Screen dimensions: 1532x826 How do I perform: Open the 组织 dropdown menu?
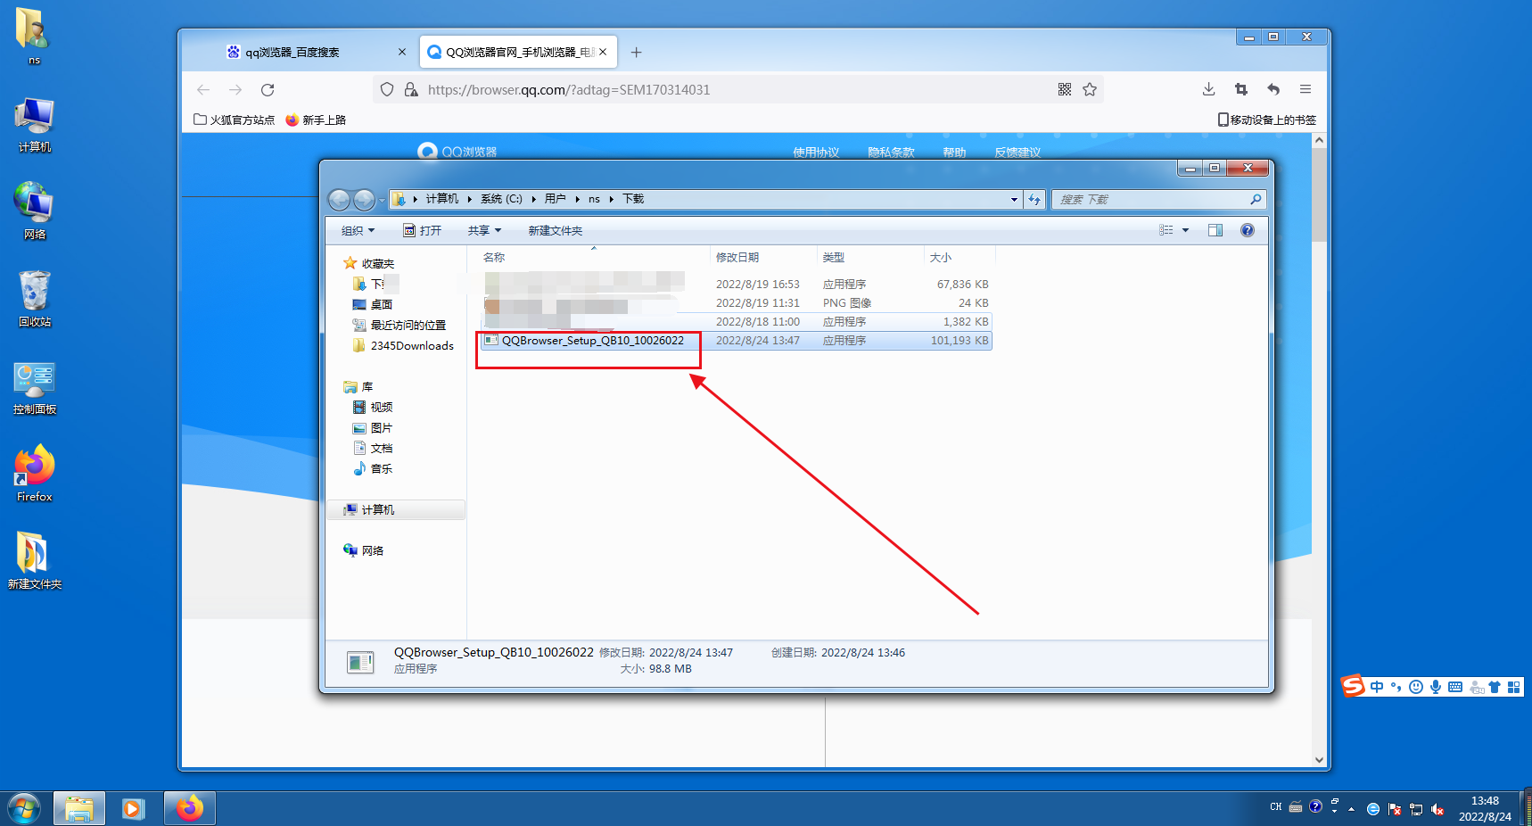point(358,231)
